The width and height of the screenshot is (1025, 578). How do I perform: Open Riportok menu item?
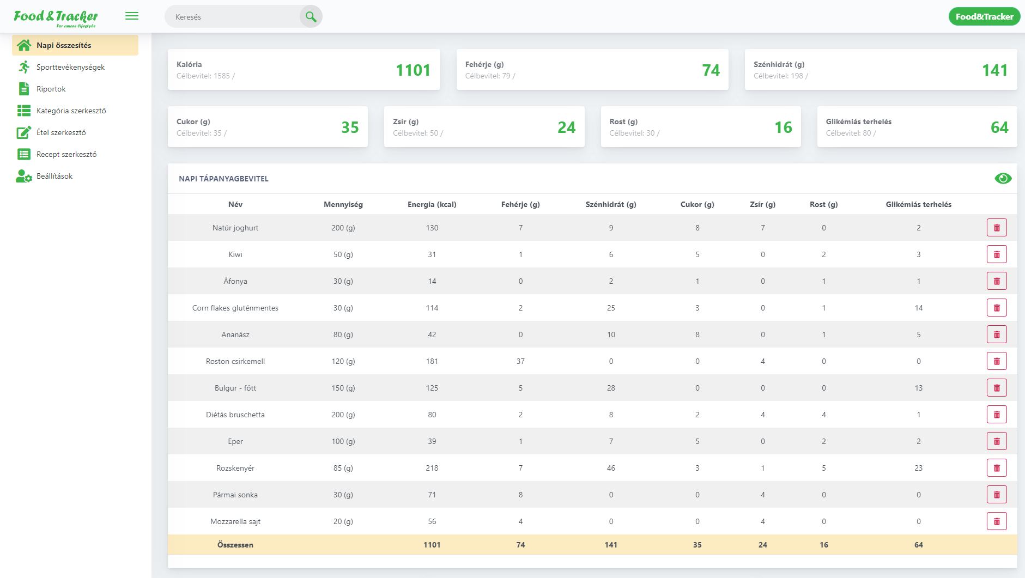[75, 89]
